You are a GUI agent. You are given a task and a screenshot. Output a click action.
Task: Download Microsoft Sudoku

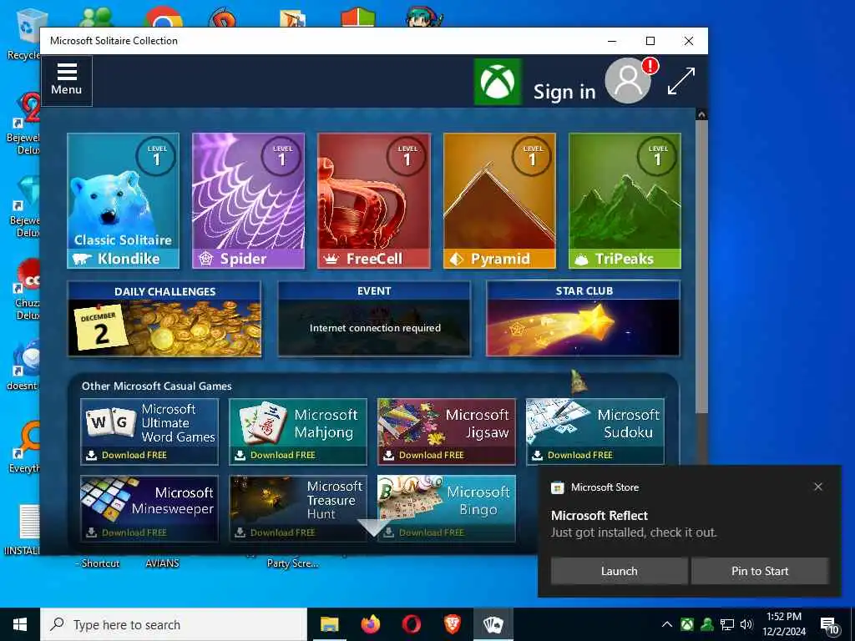click(x=594, y=432)
